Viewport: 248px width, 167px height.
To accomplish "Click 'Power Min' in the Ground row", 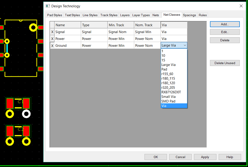I will click(x=121, y=45).
